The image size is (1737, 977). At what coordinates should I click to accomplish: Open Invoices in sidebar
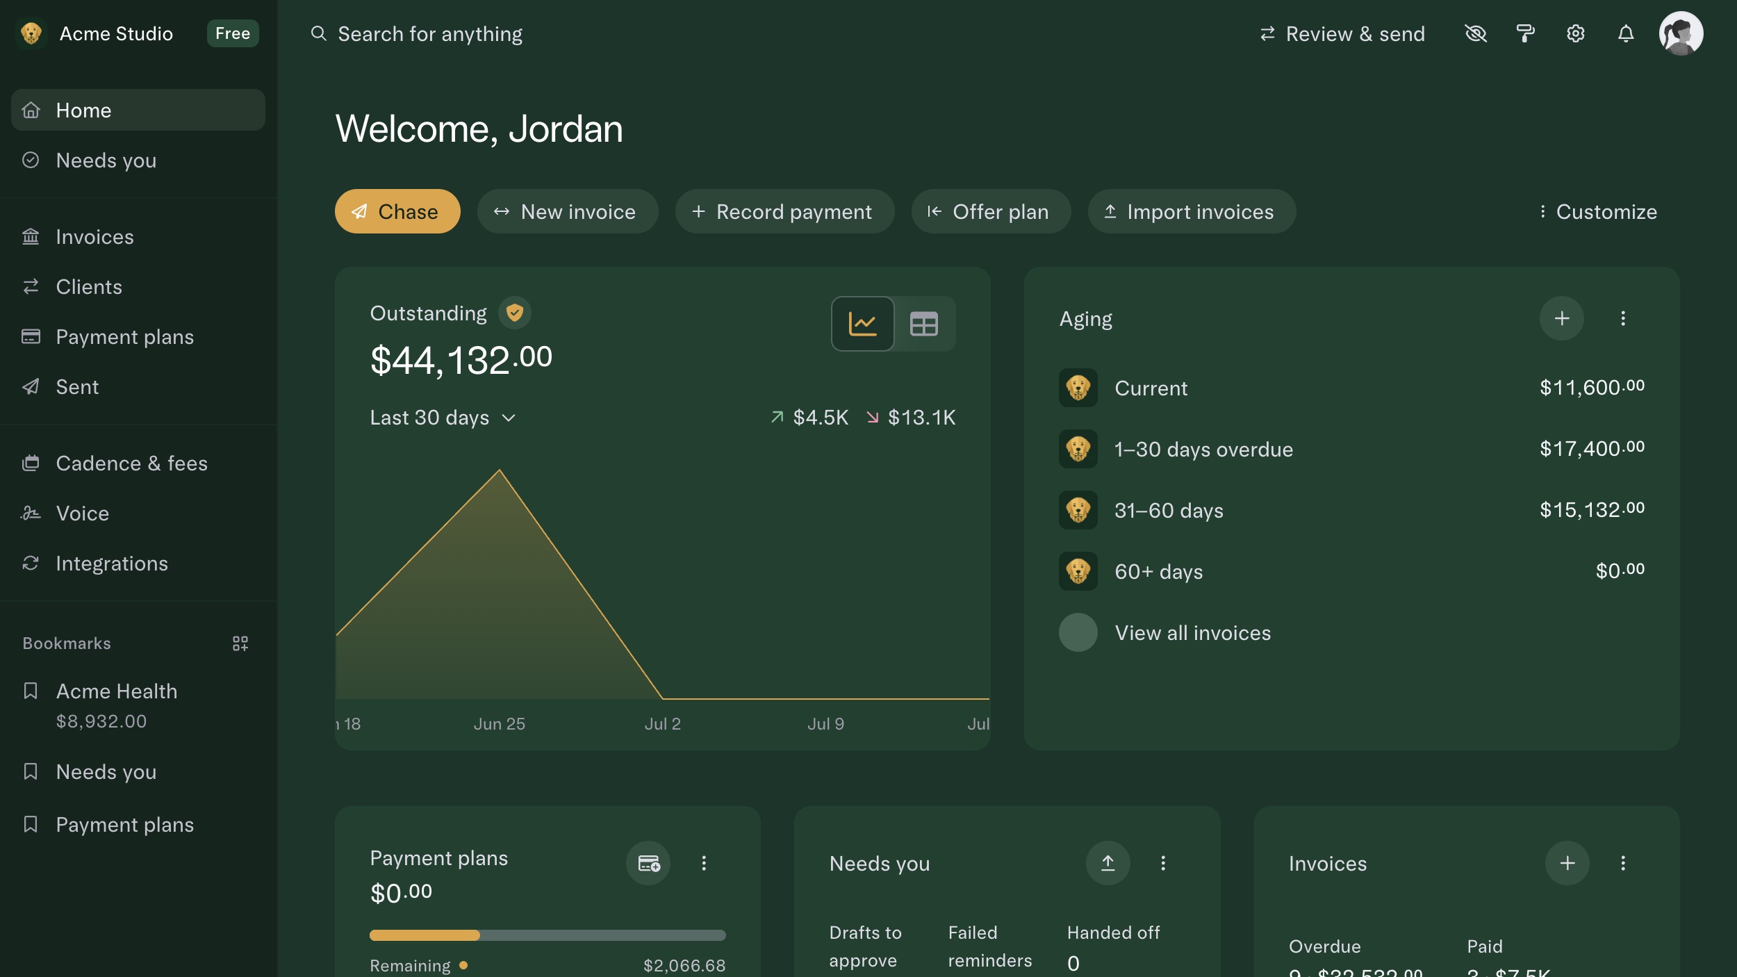(138, 236)
